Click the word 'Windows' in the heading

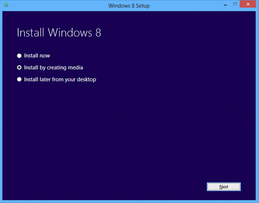(x=70, y=32)
